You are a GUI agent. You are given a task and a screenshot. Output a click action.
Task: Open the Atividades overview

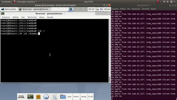tap(6, 2)
